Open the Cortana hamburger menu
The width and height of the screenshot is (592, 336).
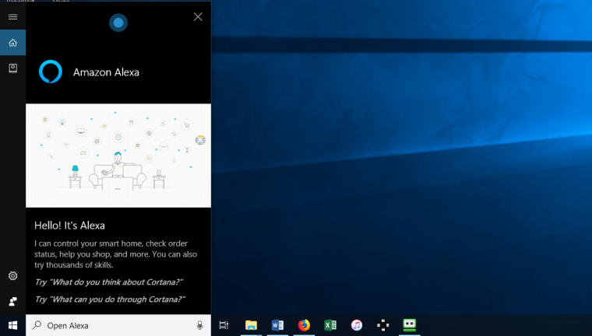click(12, 16)
